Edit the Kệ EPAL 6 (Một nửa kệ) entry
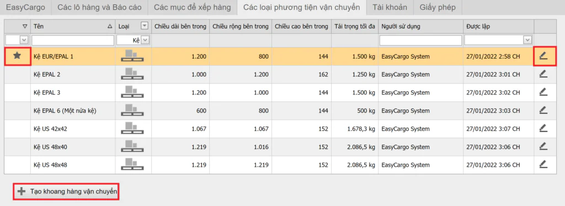The width and height of the screenshot is (565, 206). pos(543,110)
